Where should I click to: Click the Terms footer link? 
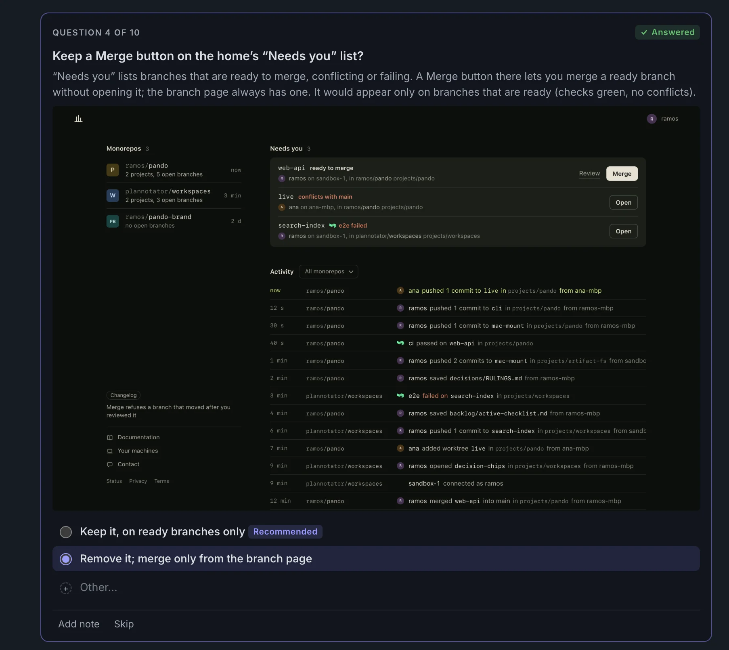(161, 481)
